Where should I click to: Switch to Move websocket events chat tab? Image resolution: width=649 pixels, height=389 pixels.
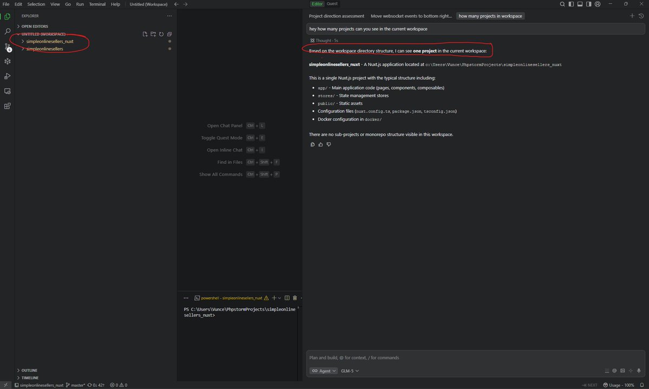(x=411, y=16)
